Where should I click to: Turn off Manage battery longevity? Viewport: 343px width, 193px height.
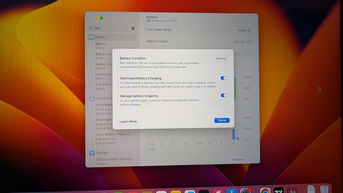click(224, 95)
